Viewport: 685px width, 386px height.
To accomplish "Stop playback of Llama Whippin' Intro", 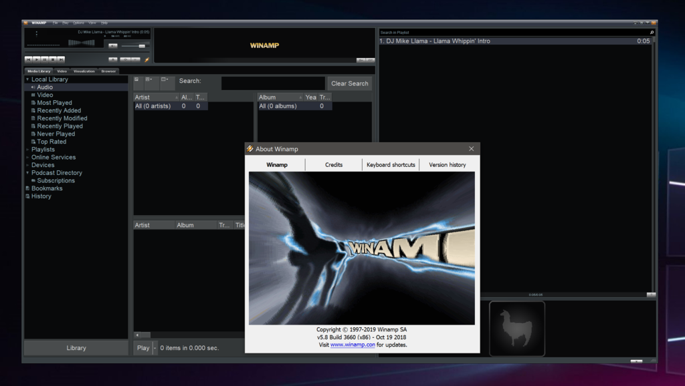I will click(x=53, y=59).
